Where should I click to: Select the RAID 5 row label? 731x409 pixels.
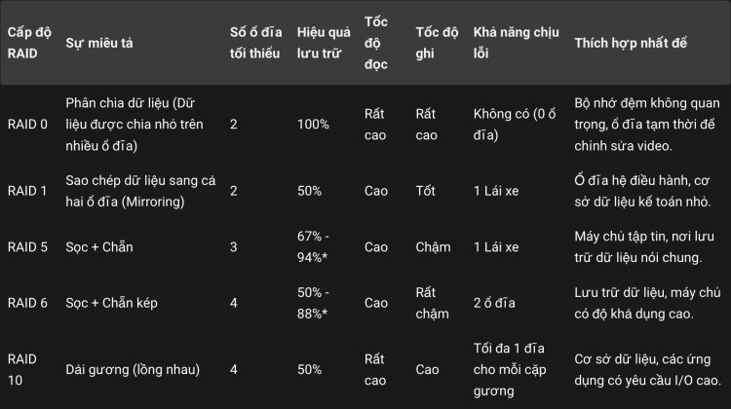point(27,247)
